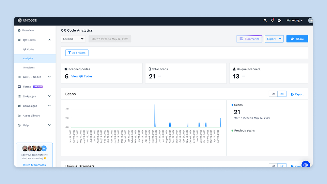This screenshot has height=184, width=327.
Task: Open the top Export dropdown
Action: [x=274, y=39]
